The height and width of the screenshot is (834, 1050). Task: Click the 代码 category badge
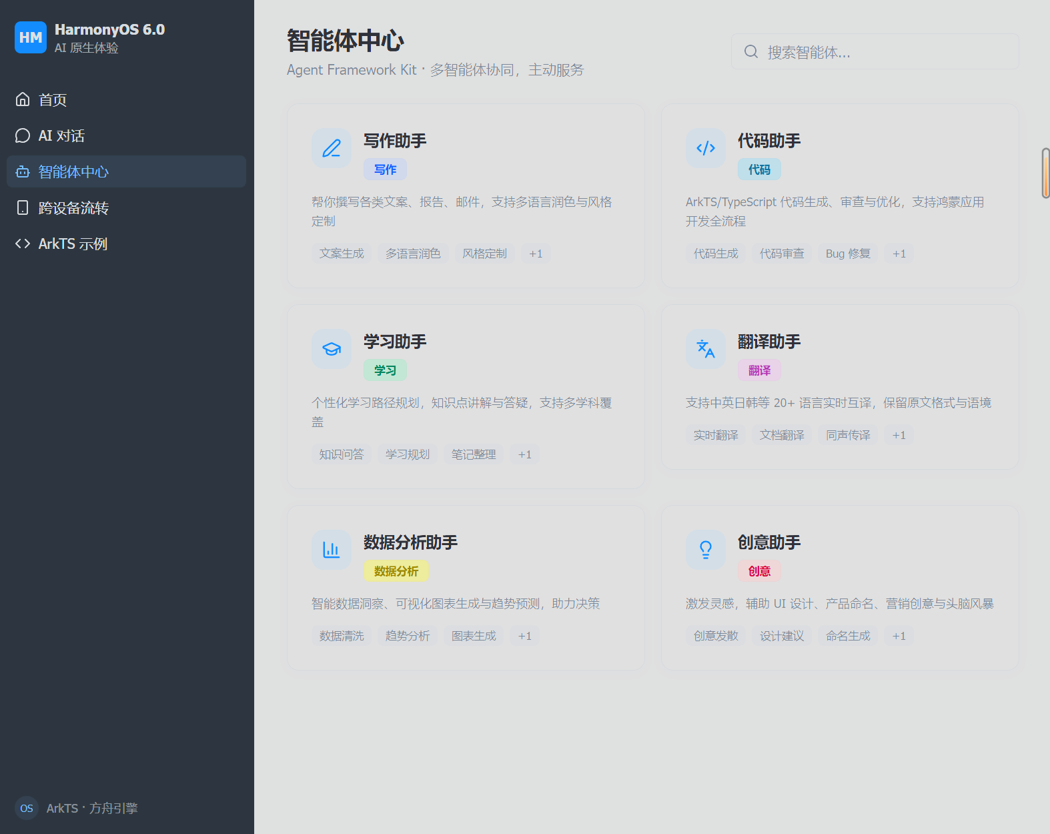(759, 169)
